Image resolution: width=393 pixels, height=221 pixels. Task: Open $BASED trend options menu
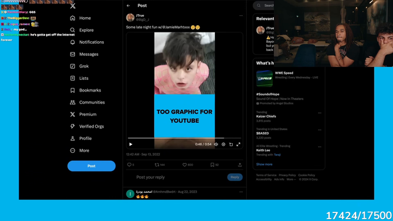[x=319, y=130]
